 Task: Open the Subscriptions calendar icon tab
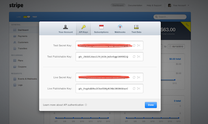tap(101, 29)
